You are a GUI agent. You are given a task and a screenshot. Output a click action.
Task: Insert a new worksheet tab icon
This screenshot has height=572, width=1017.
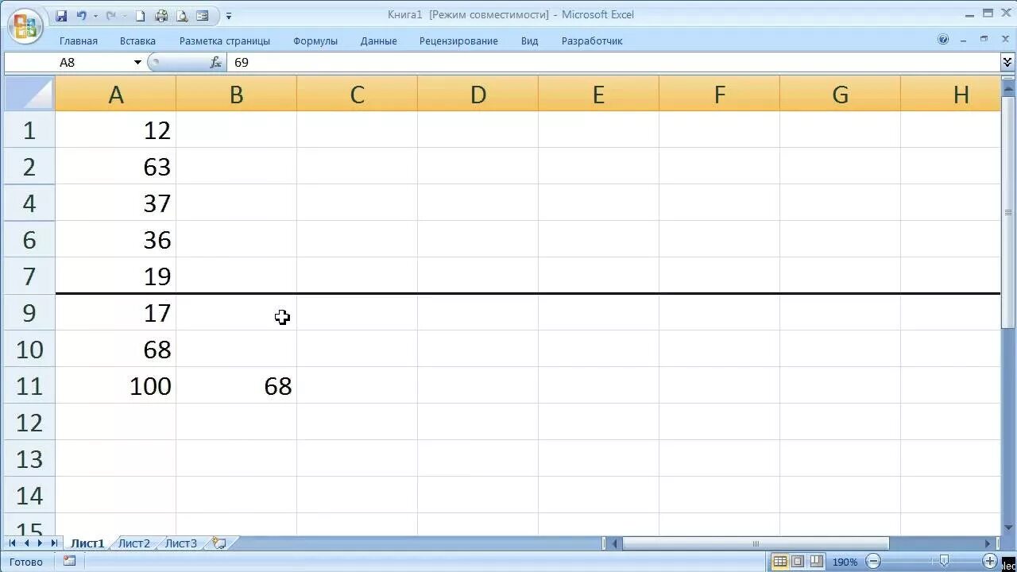[x=219, y=543]
